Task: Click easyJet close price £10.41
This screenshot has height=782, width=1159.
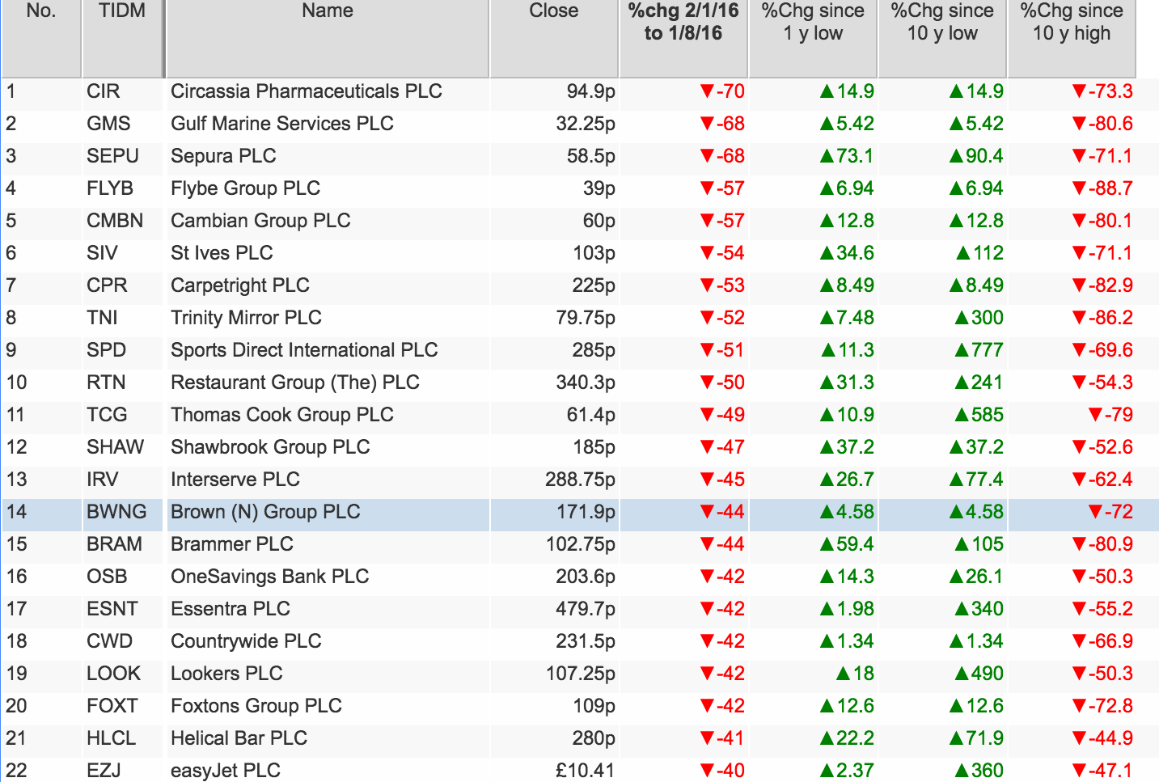Action: [586, 771]
